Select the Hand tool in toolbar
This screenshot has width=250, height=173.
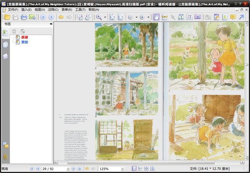pos(156,17)
